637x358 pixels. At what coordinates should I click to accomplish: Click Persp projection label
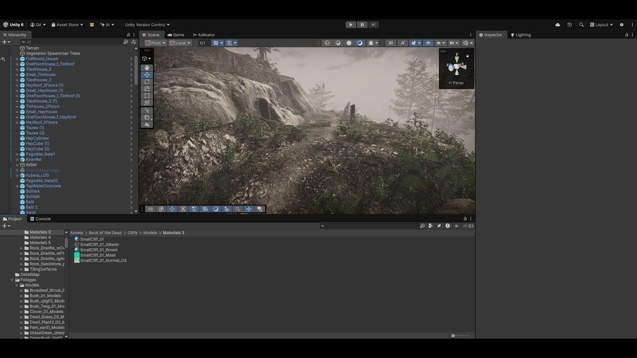click(457, 83)
